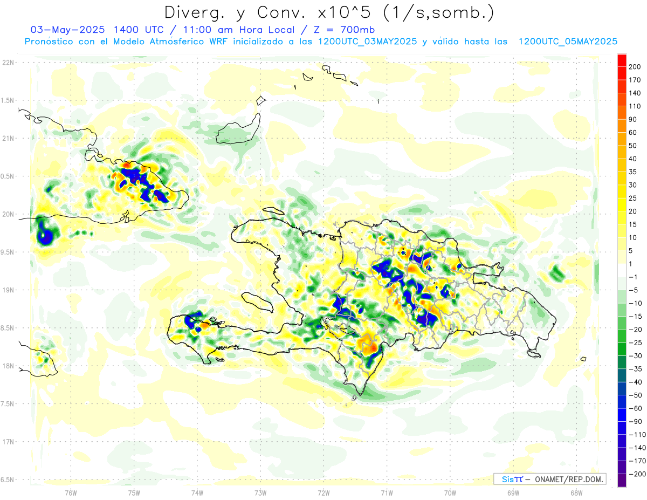Click the '74W' longitude label
This screenshot has width=647, height=500.
(x=197, y=493)
